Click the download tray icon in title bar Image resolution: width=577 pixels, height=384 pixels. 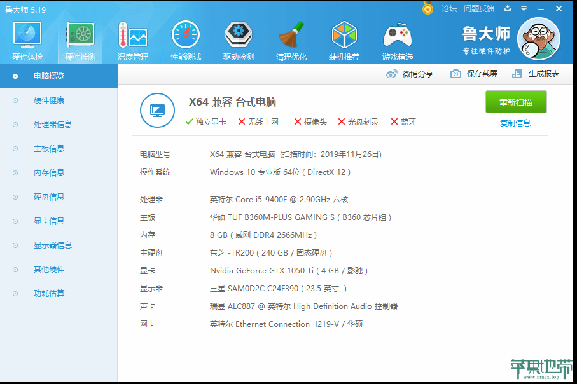tap(508, 8)
